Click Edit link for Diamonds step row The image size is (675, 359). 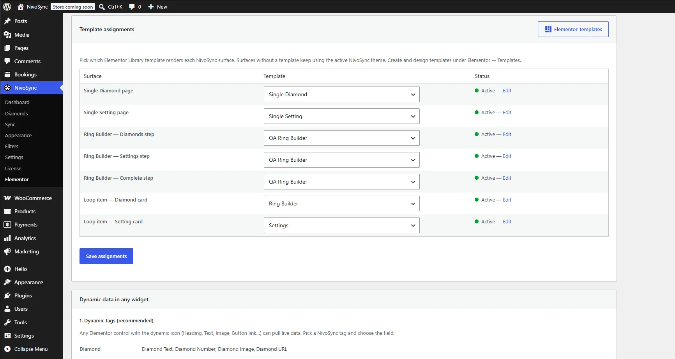[507, 134]
